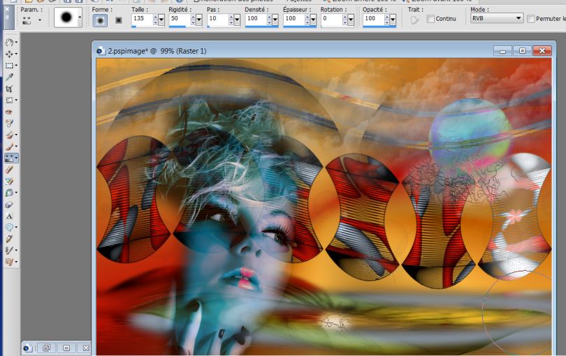Click the Trait stroke arrow icon
Screen dimensions: 566x356
click(x=415, y=20)
